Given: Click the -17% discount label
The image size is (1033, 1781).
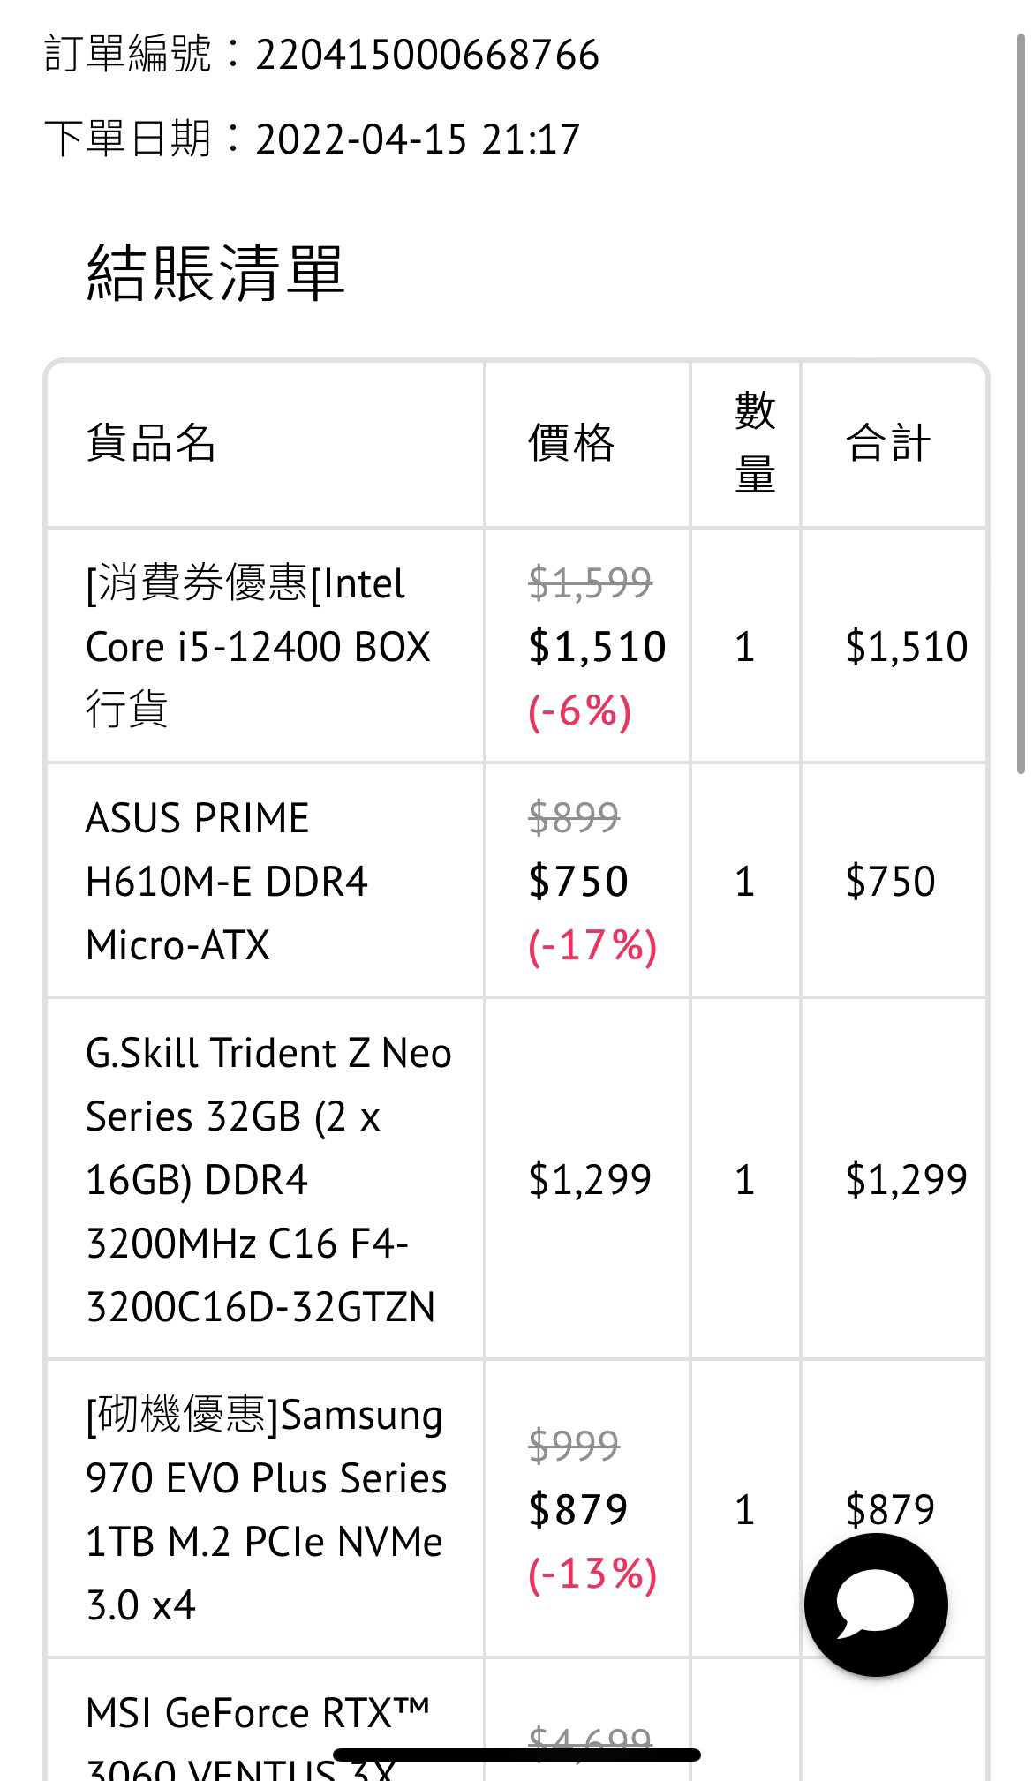Looking at the screenshot, I should coord(592,945).
